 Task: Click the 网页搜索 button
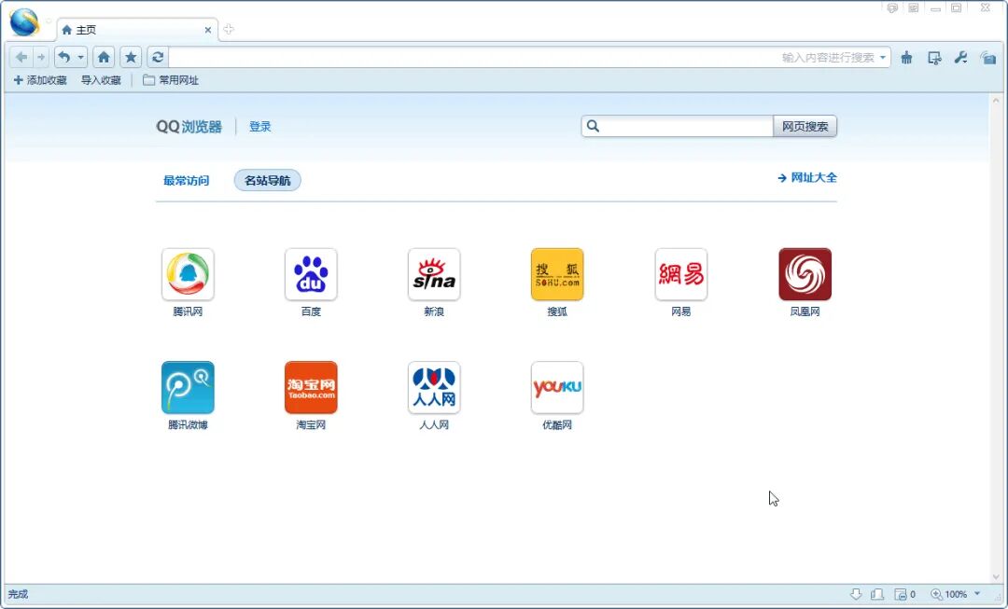(x=805, y=127)
